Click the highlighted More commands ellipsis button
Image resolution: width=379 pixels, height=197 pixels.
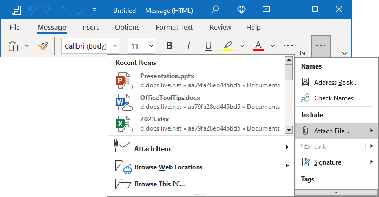(x=321, y=46)
